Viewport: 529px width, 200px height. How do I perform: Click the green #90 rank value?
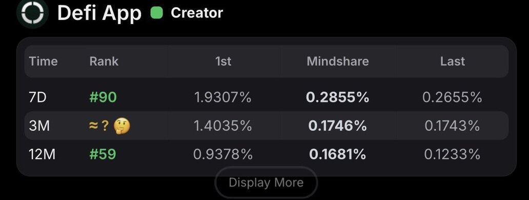click(103, 97)
